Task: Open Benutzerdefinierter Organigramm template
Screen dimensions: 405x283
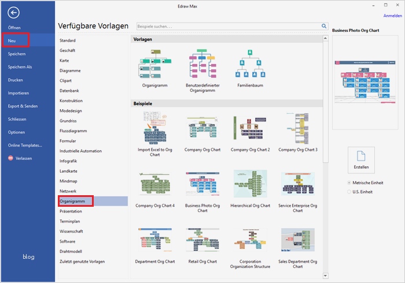Action: coord(203,70)
